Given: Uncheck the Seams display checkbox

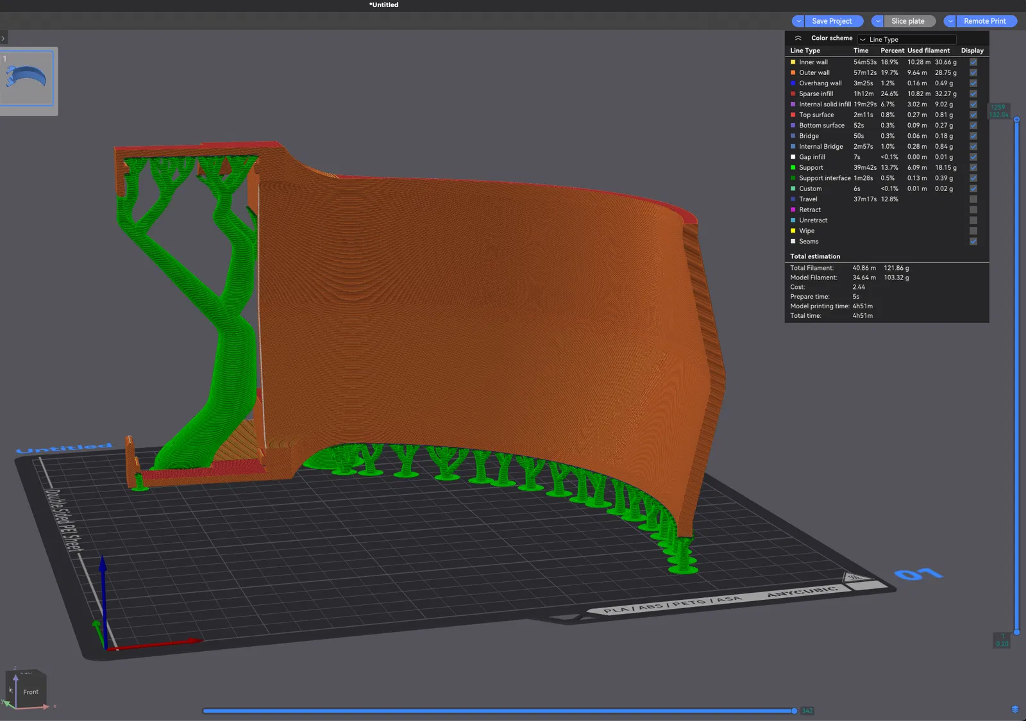Looking at the screenshot, I should [x=973, y=242].
